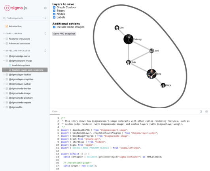Click the Eric node label
This screenshot has height=171, width=210.
tap(159, 74)
